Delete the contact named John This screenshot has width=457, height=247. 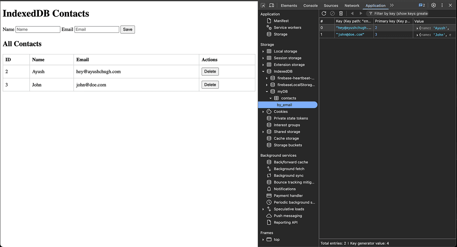click(x=210, y=84)
